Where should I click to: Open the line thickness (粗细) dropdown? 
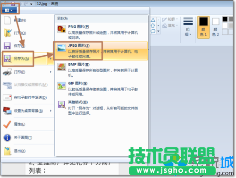pyautogui.click(x=188, y=27)
